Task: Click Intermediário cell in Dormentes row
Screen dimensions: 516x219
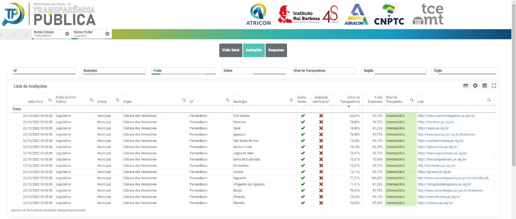Action: [401, 165]
